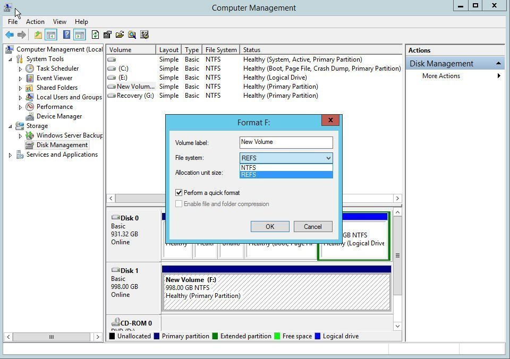Click the open-folder toolbar icon
The height and width of the screenshot is (359, 510).
point(120,35)
